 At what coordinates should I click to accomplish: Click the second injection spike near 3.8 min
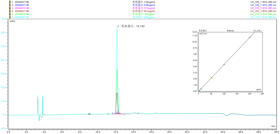tap(43, 96)
